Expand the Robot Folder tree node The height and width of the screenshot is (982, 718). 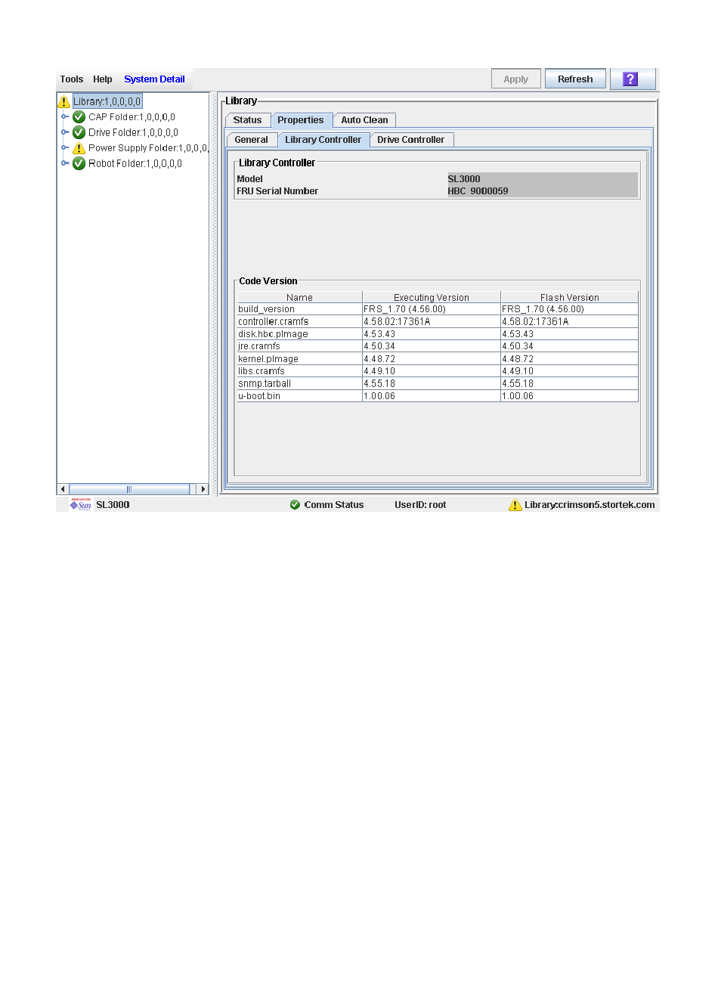point(65,163)
